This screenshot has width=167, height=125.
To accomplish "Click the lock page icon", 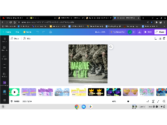I will point(156,39).
